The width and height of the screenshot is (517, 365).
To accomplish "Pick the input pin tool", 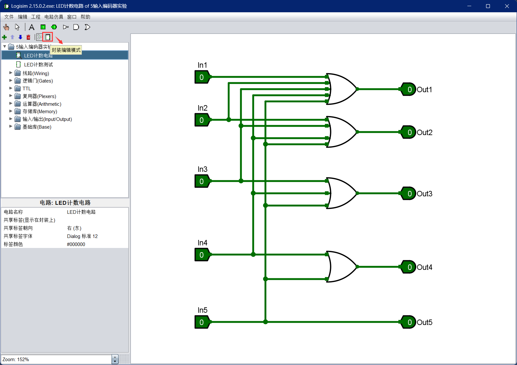I will (43, 27).
